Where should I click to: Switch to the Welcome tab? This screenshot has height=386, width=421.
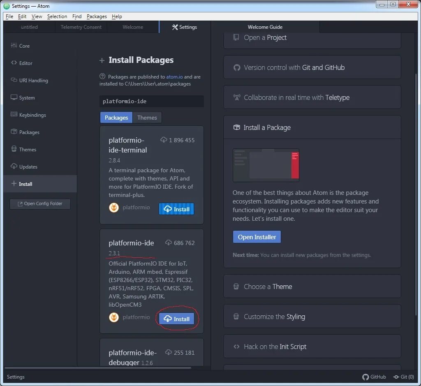pyautogui.click(x=133, y=27)
